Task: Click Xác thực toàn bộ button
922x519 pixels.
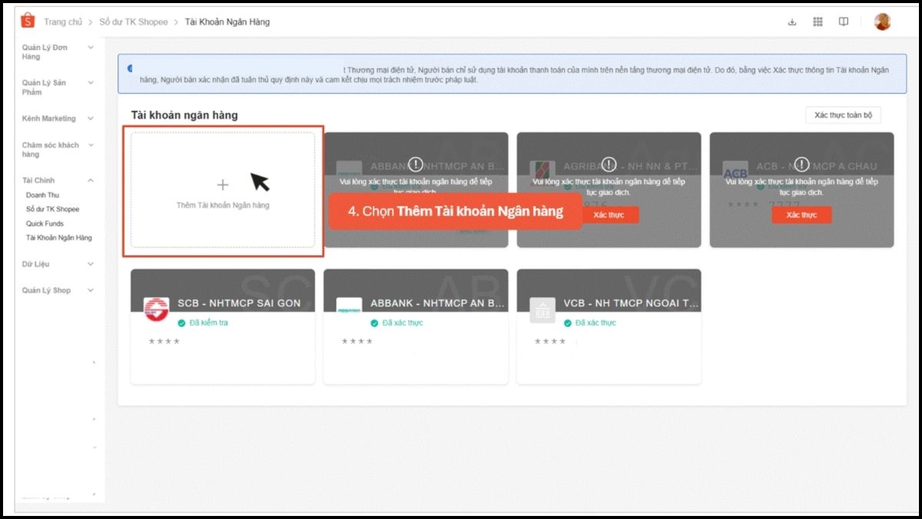Action: 843,115
